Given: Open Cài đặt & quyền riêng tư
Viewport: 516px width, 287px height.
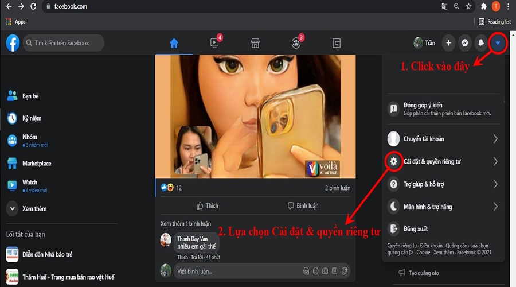Looking at the screenshot, I should [443, 161].
